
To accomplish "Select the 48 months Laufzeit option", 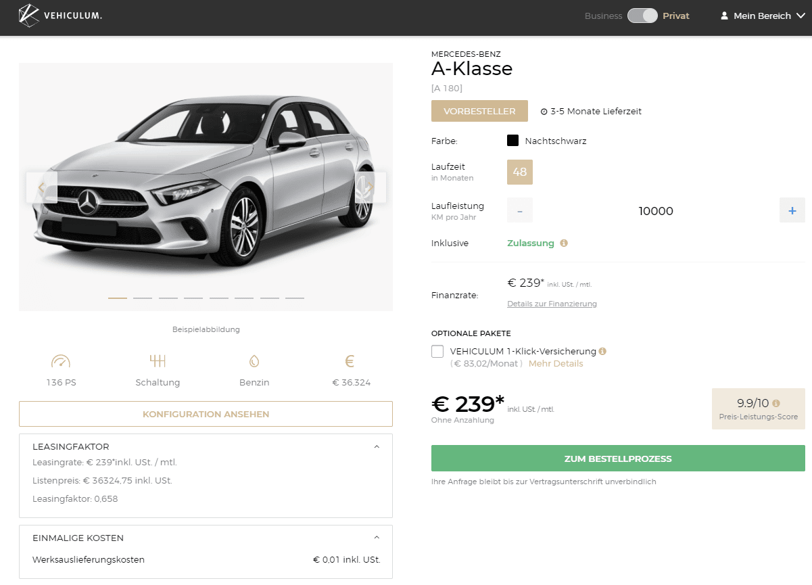I will point(520,172).
